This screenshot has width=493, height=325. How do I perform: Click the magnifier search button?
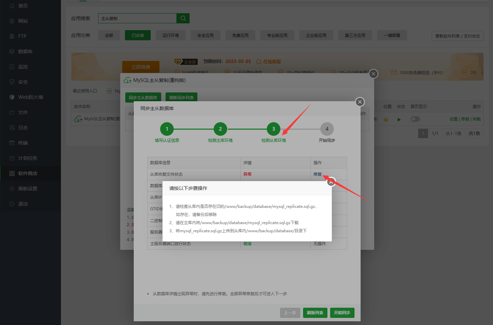(183, 18)
